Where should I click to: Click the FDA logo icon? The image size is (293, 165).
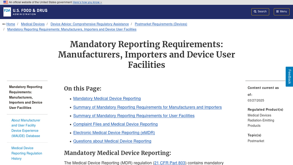(x=7, y=12)
